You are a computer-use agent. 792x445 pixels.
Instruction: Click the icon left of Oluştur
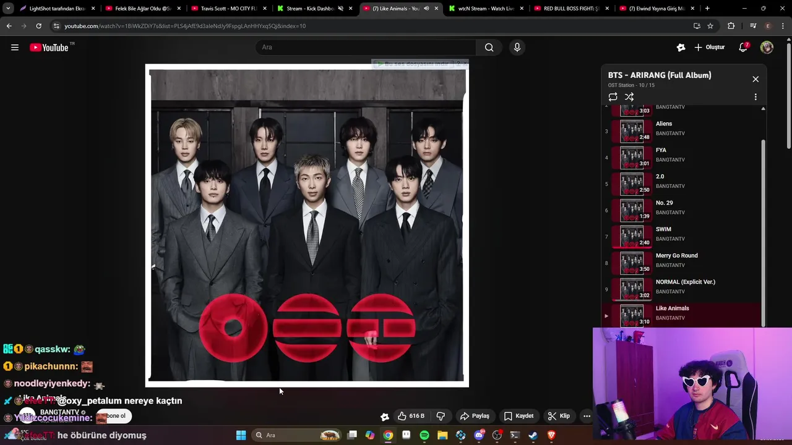pos(681,47)
